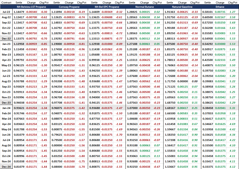Select Jul-22 Natural Gasoline settle 1.91363
Viewport: 239px width, 169px height.
[170, 12]
